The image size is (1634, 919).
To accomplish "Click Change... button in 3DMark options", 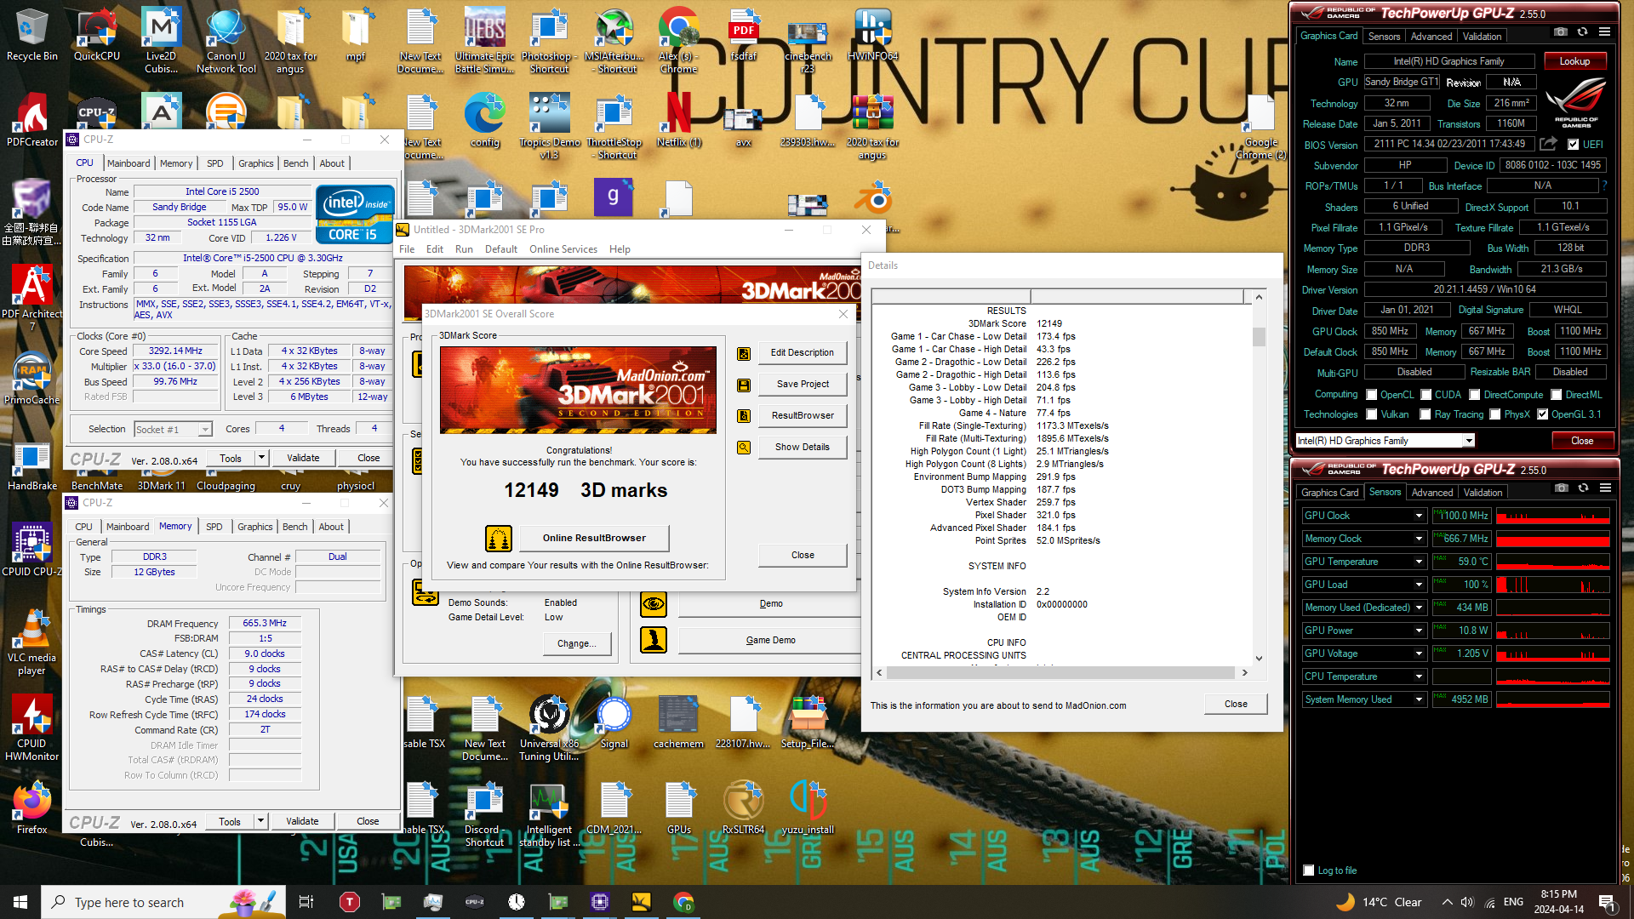I will point(577,644).
